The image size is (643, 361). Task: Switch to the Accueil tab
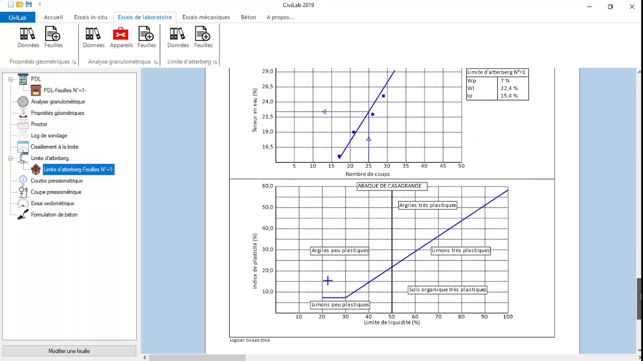pyautogui.click(x=54, y=17)
